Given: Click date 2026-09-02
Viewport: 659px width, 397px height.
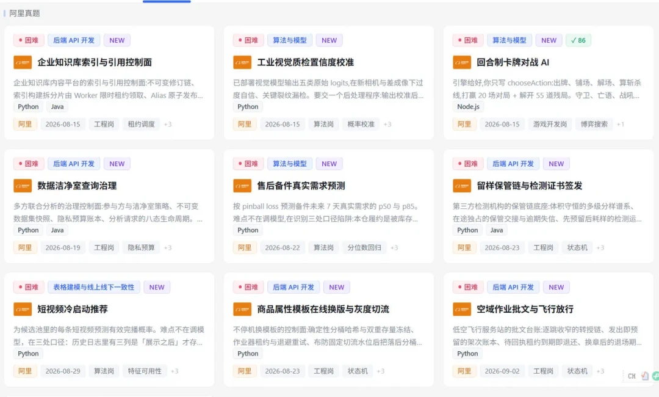Looking at the screenshot, I should (502, 371).
